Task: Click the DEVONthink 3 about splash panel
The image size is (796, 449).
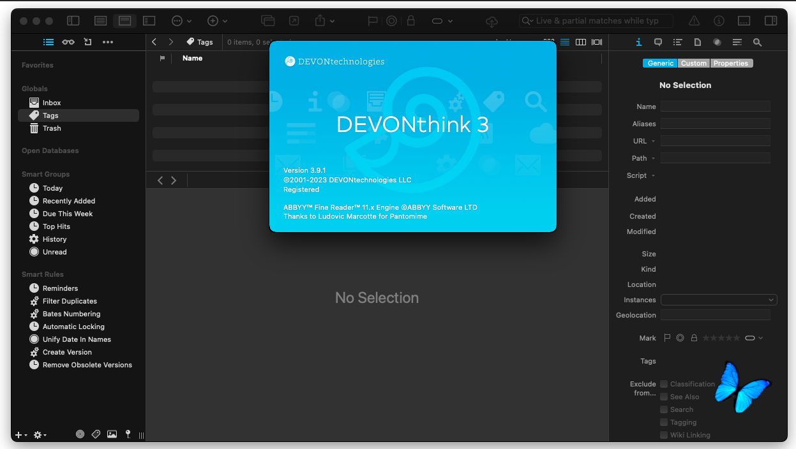Action: pyautogui.click(x=413, y=136)
